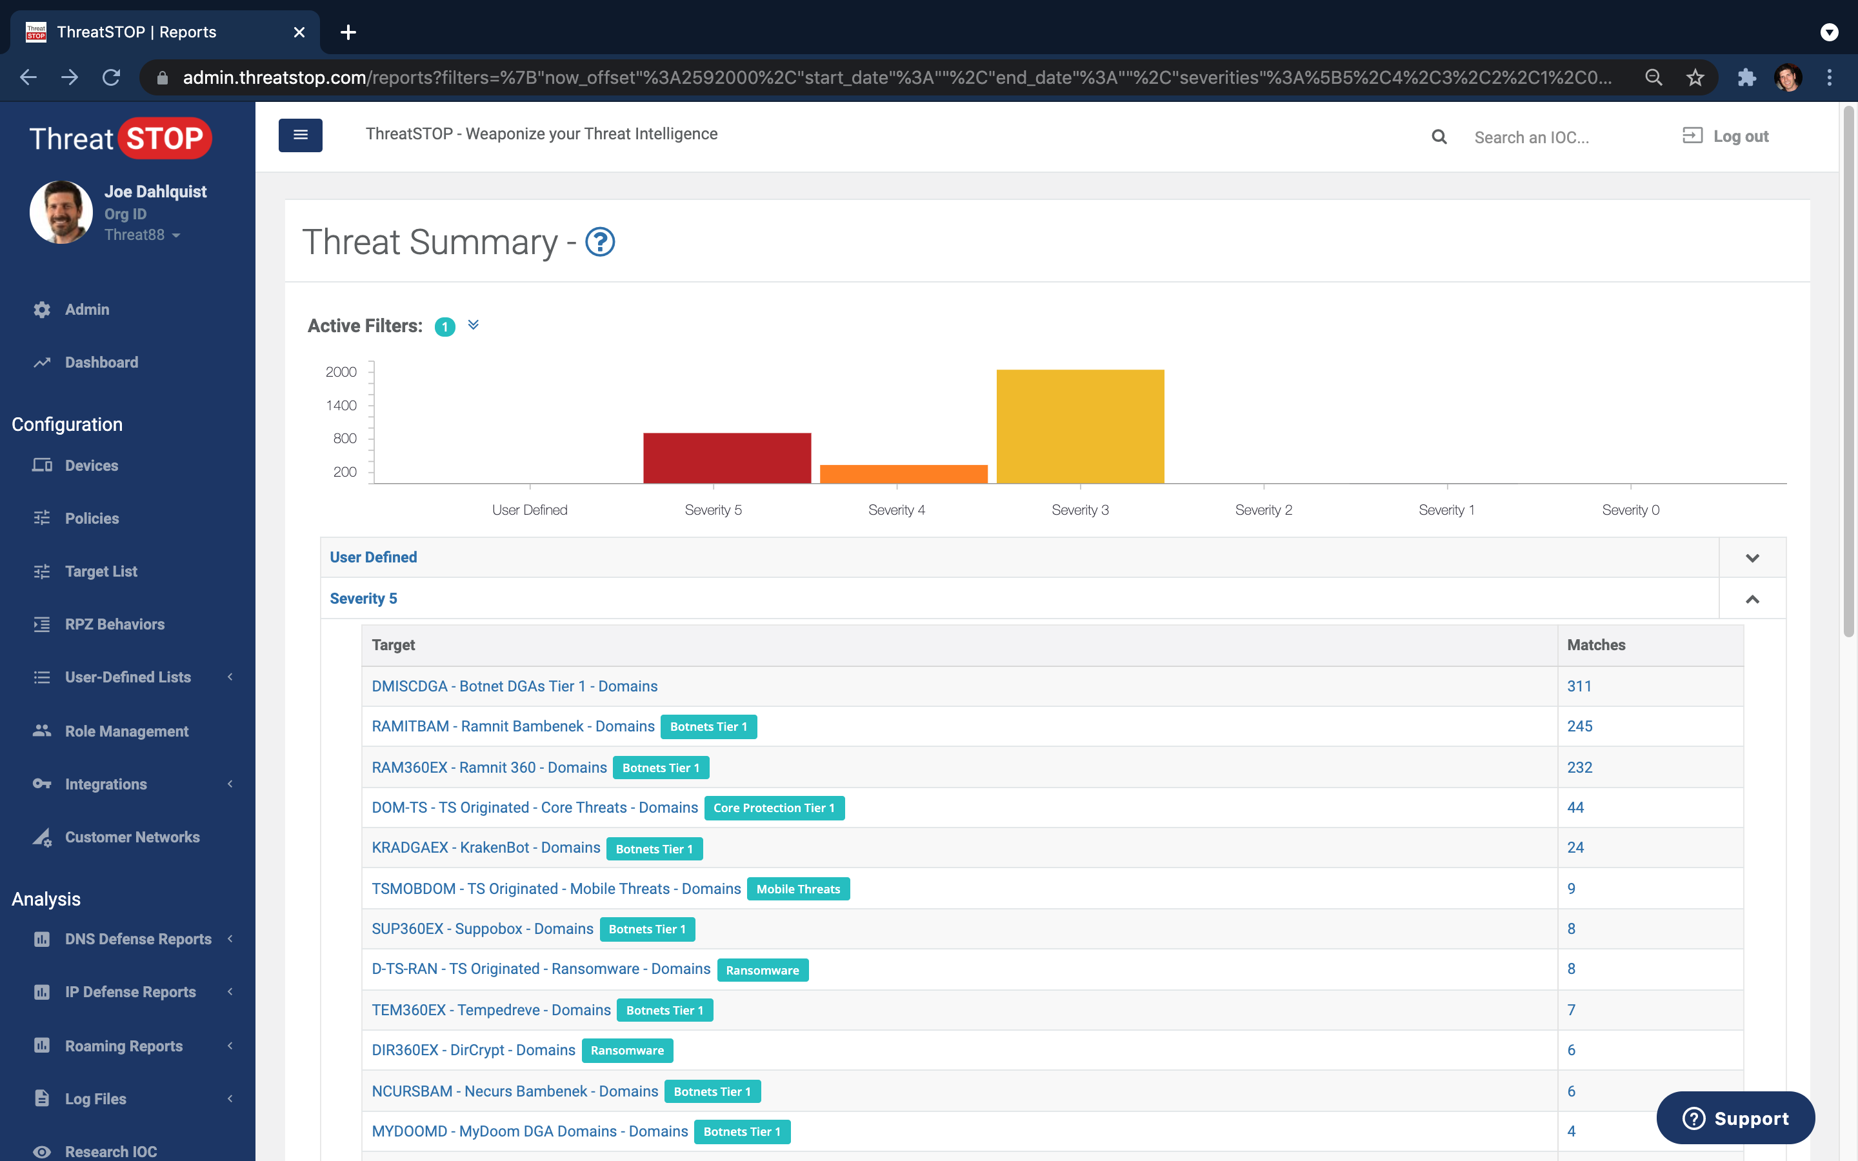
Task: Open RPZ Behaviors in the sidebar
Action: coord(115,624)
